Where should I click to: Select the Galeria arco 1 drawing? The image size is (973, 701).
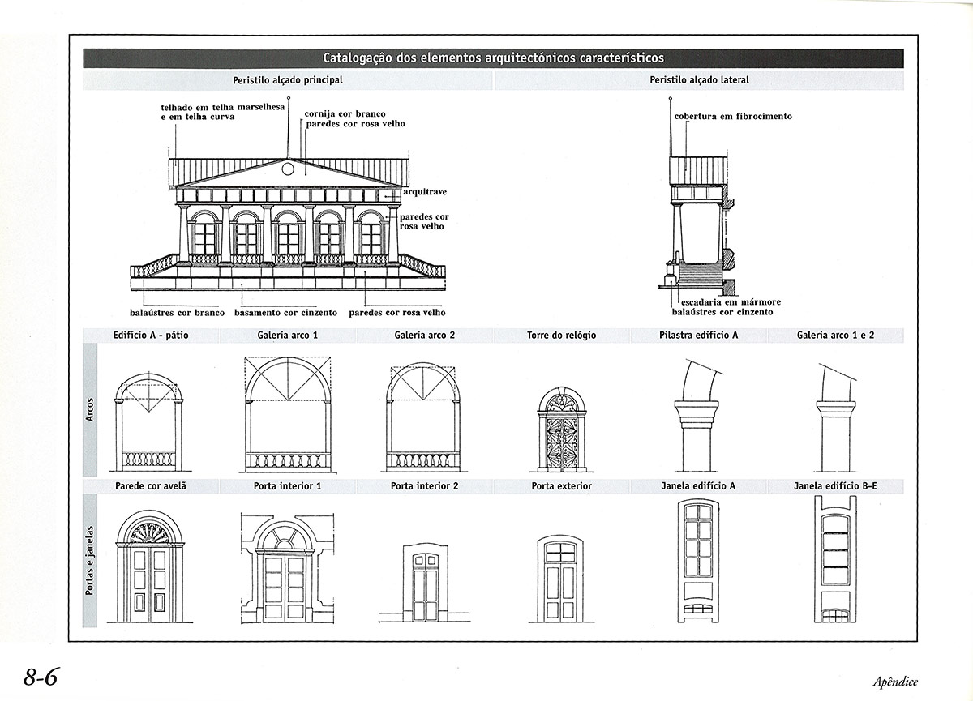(x=288, y=415)
